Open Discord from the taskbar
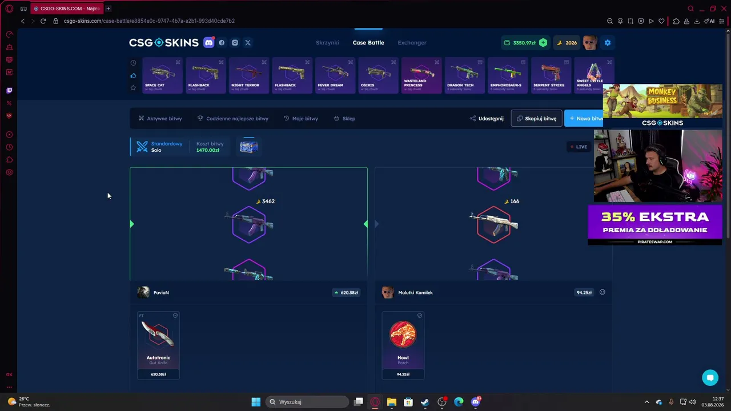Image resolution: width=731 pixels, height=411 pixels. point(476,402)
